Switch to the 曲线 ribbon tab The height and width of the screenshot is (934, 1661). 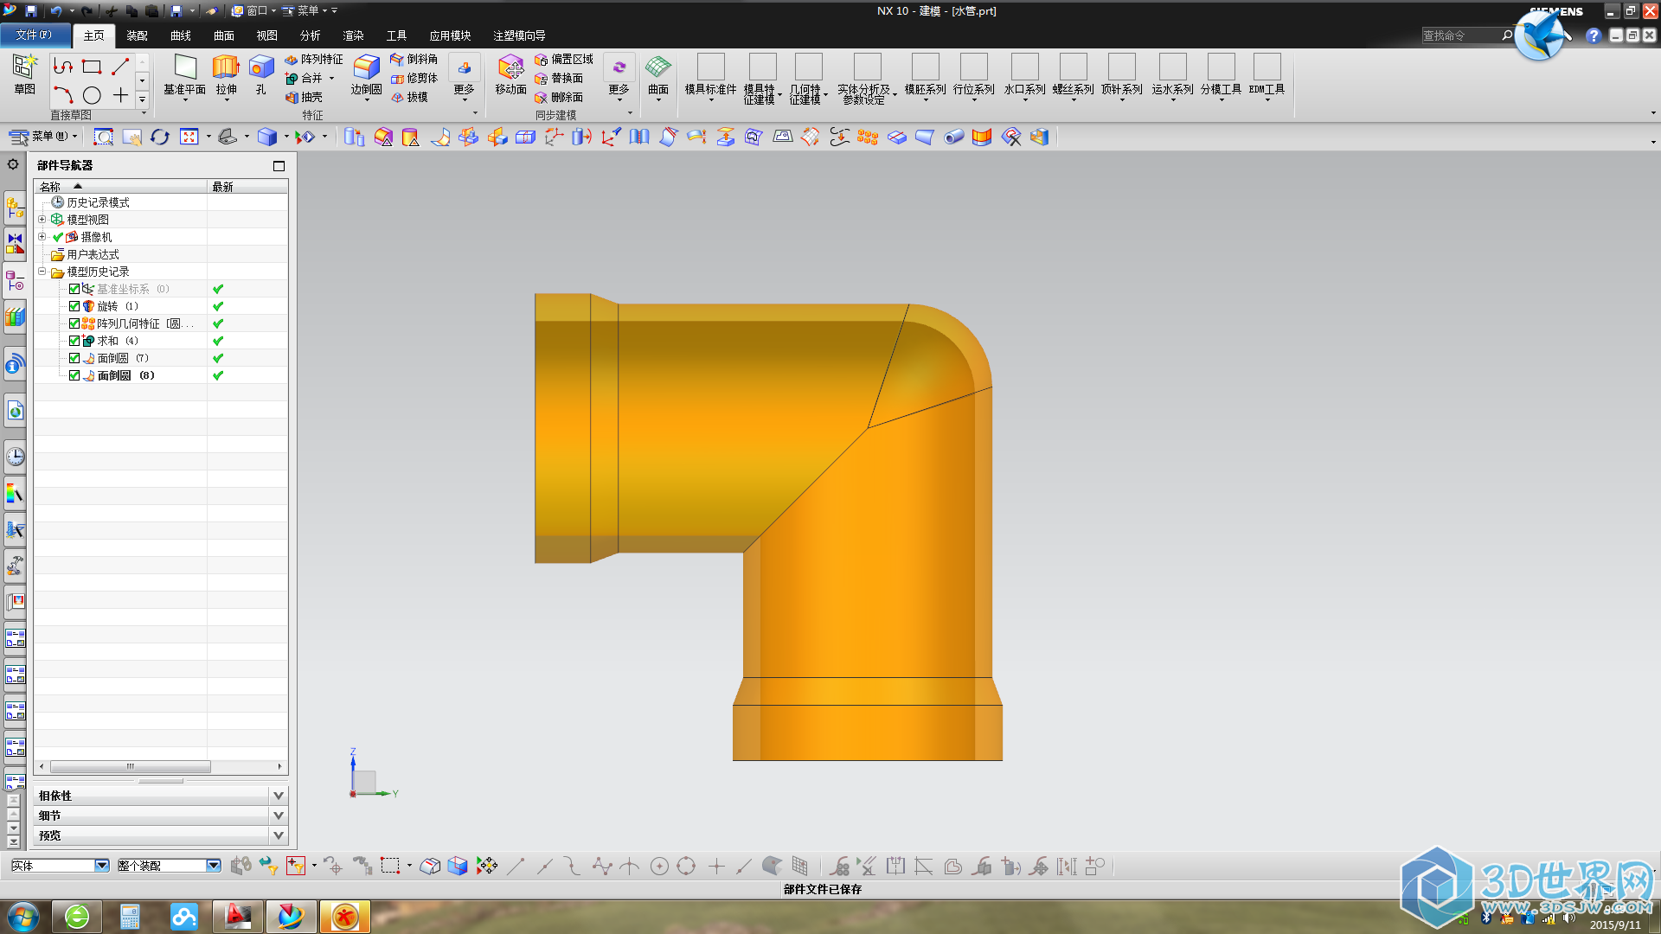tap(180, 35)
